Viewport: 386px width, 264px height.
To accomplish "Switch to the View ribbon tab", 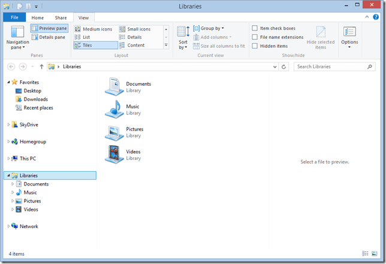I will point(83,18).
